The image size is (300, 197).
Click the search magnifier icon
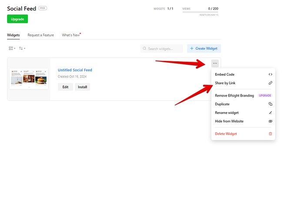pos(144,49)
